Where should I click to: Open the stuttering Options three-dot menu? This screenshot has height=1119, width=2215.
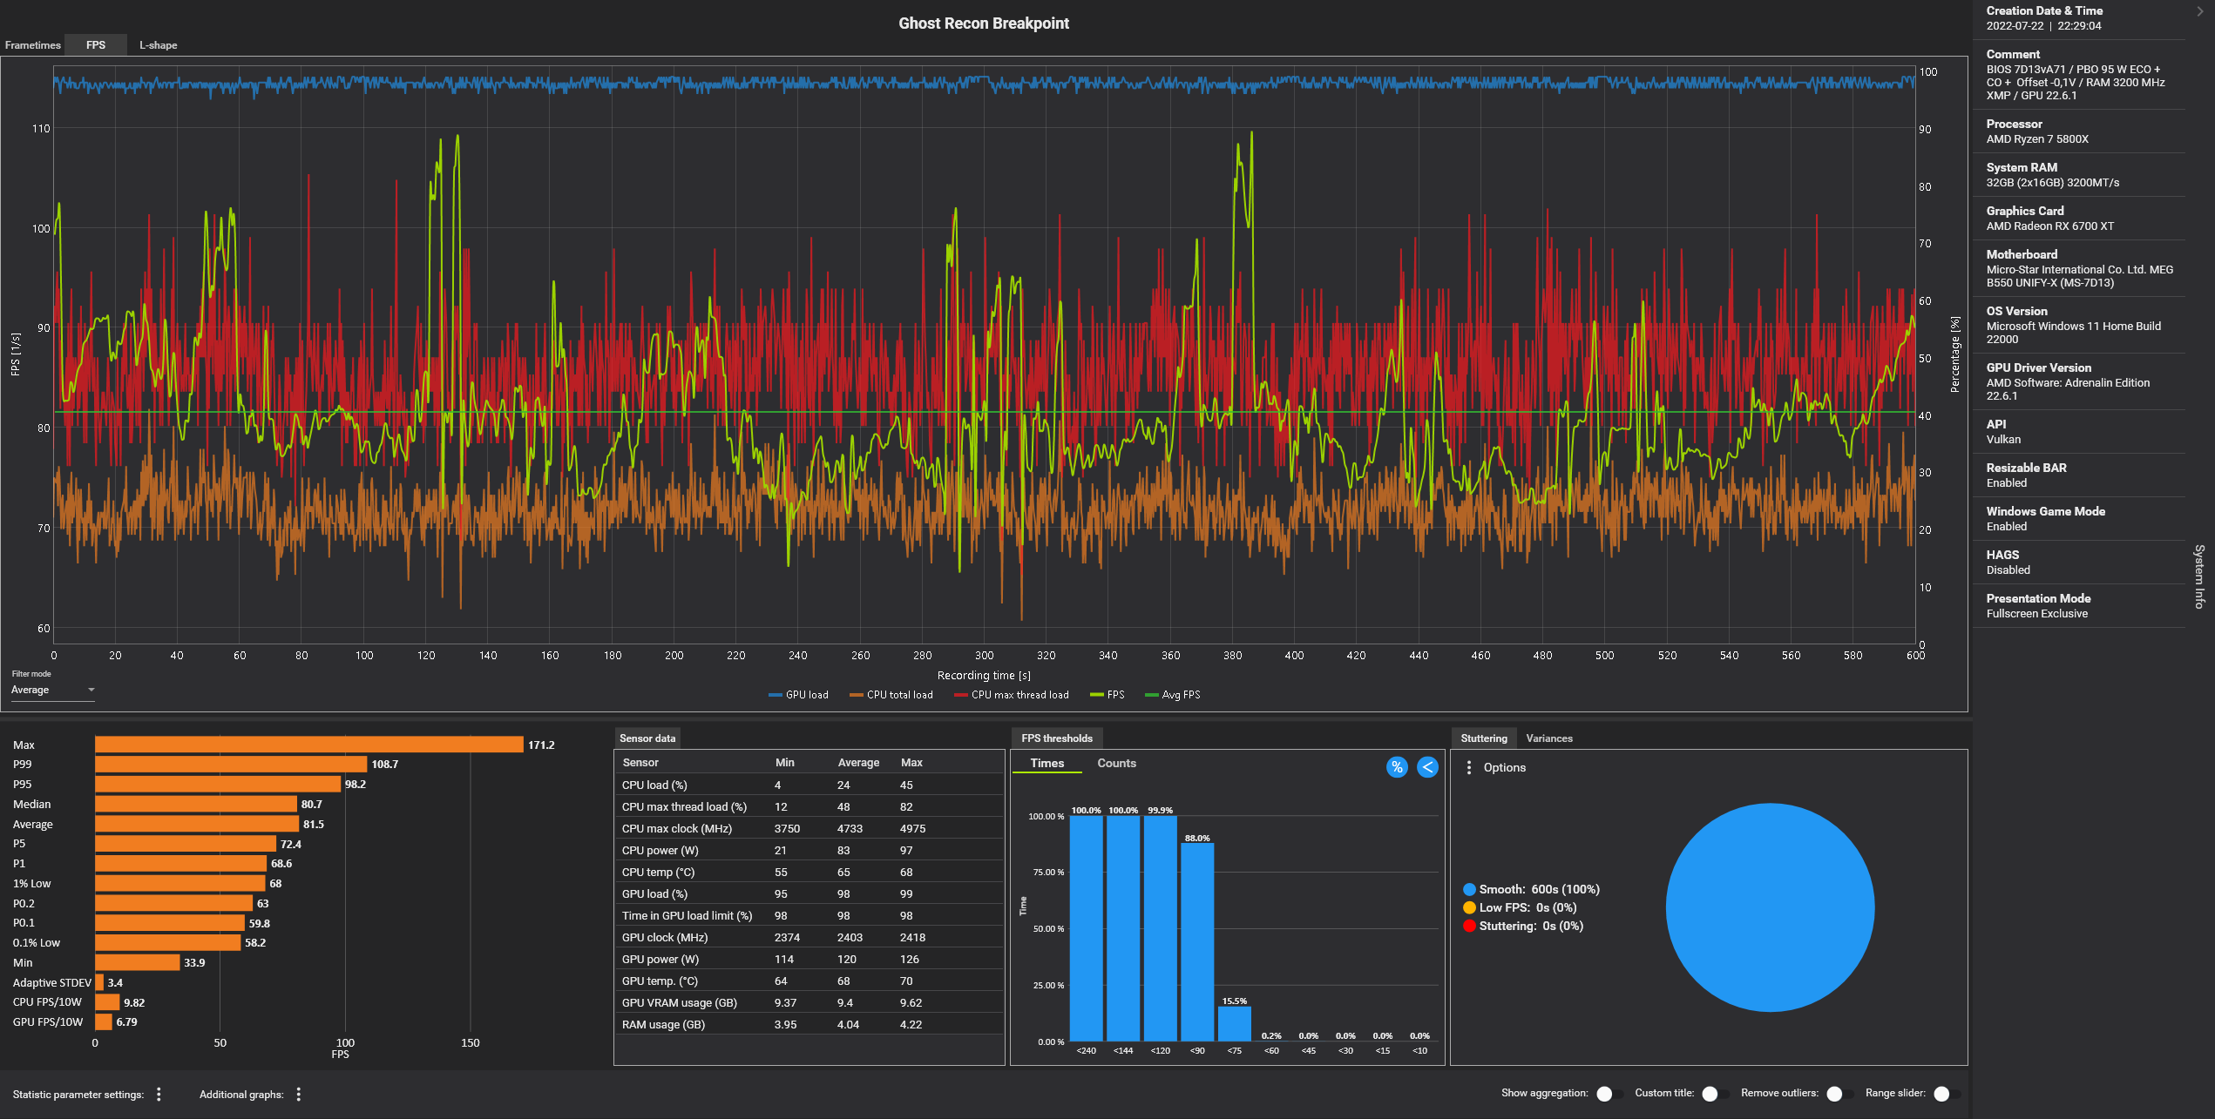(1469, 767)
